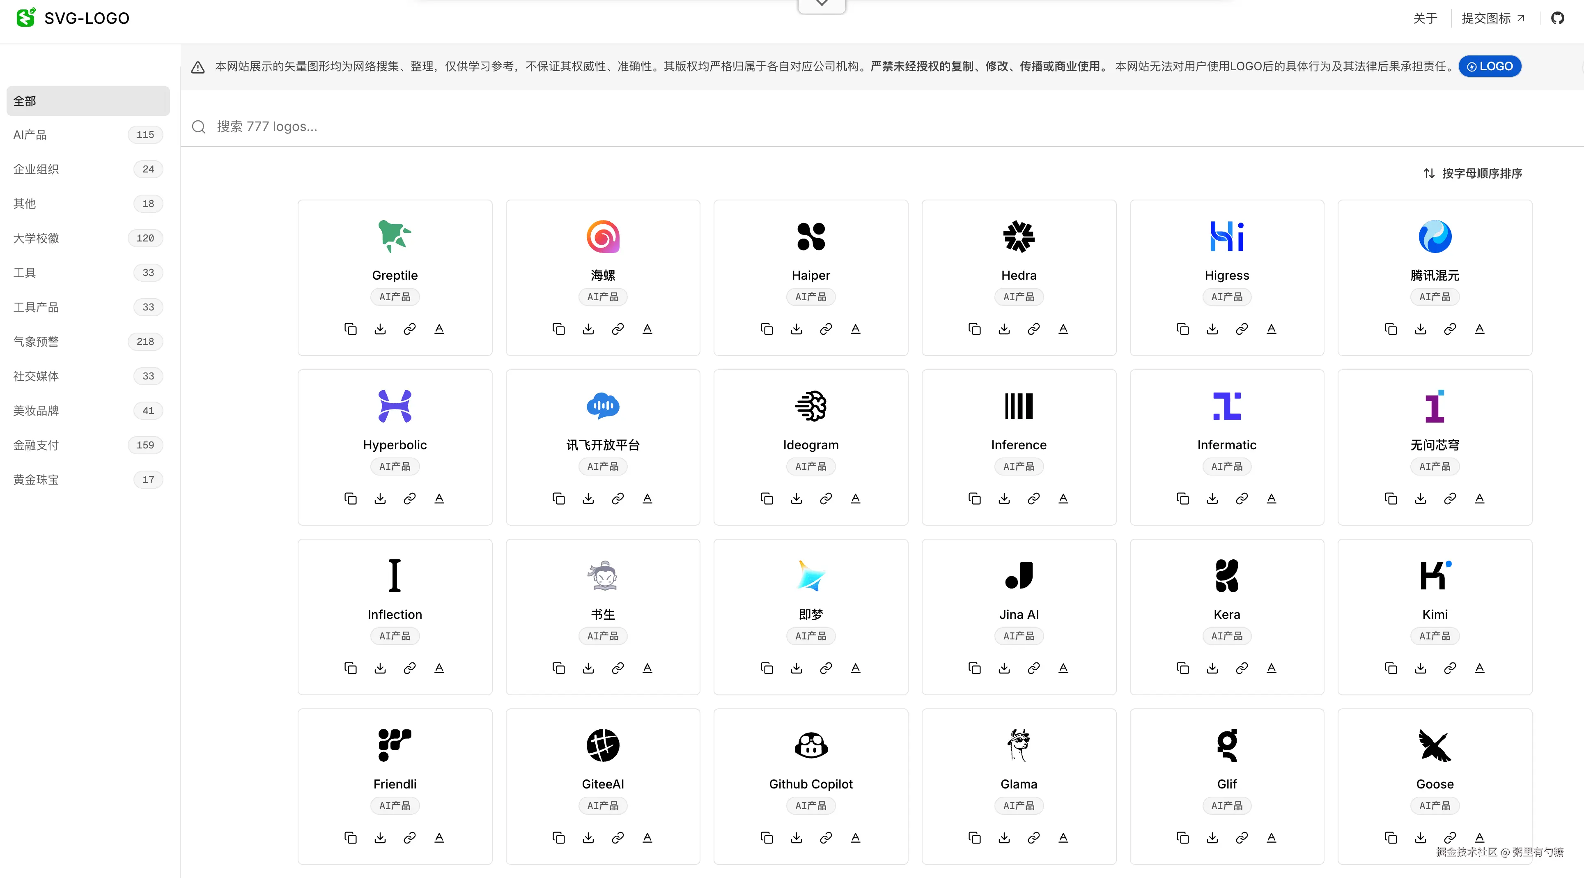This screenshot has width=1584, height=878.
Task: Download the 书生 logo
Action: pyautogui.click(x=588, y=668)
